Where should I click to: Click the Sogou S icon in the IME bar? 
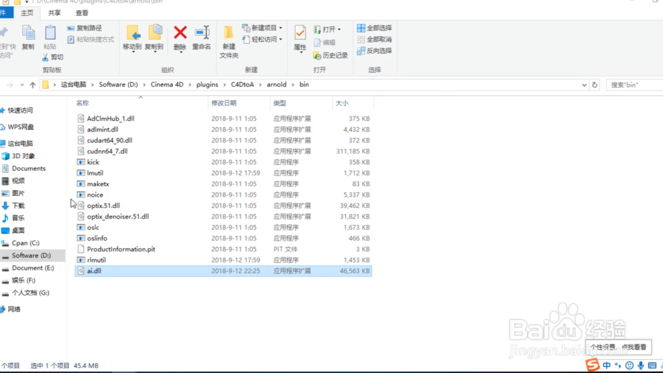[x=592, y=364]
